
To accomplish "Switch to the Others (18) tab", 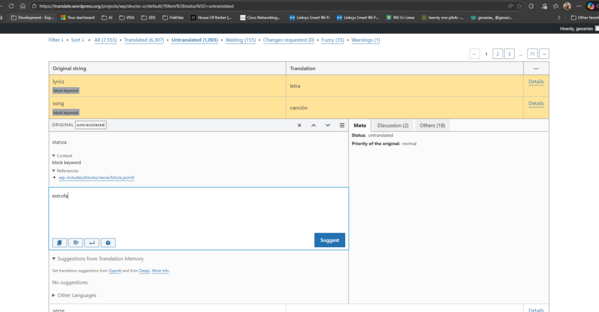I will point(432,125).
